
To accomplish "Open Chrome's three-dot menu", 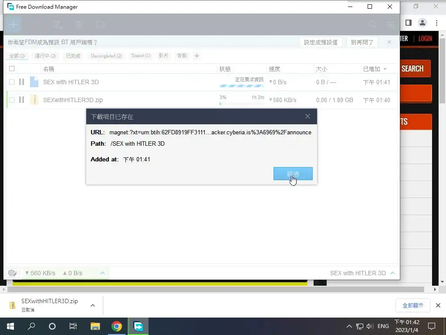I will (x=436, y=23).
